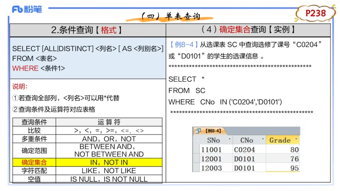Viewport: 340px width, 191px height.
Task: Click the D0101 cell in row 12001
Action: tap(249, 159)
